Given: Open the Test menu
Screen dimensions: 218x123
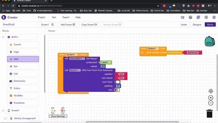Looking at the screenshot, I should (54, 17).
